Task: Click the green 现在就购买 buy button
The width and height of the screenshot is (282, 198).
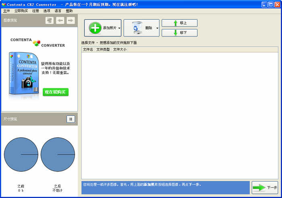Action: click(56, 92)
